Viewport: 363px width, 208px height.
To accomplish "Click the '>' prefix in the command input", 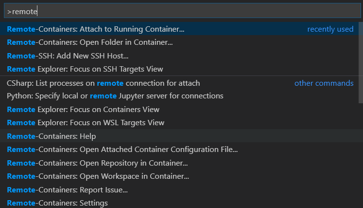I will pyautogui.click(x=9, y=11).
